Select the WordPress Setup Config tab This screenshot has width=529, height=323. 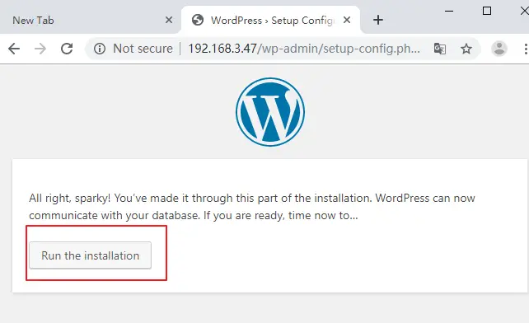click(x=271, y=21)
